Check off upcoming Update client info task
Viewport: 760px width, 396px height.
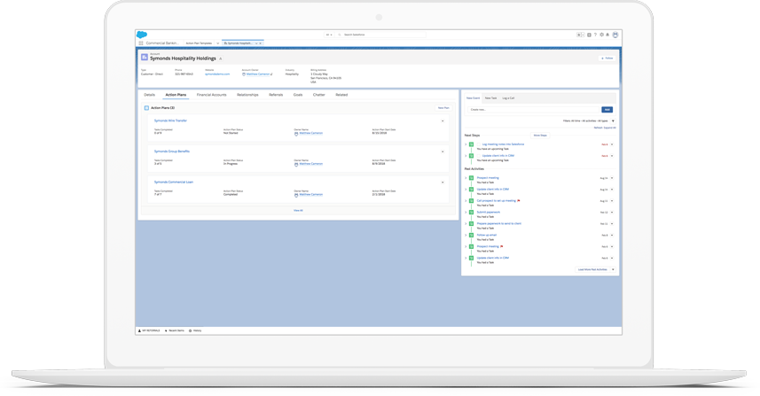pos(479,156)
